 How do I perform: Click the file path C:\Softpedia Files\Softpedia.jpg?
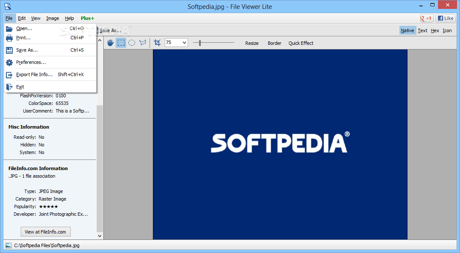(x=47, y=245)
